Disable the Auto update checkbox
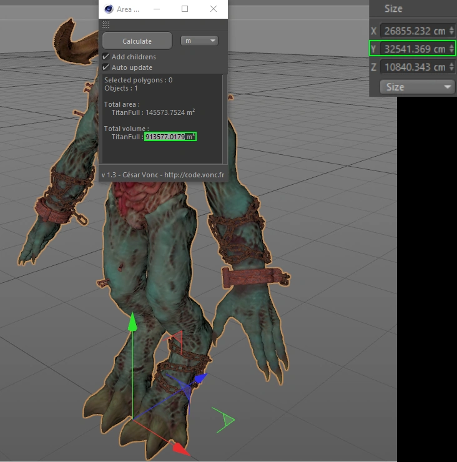 (106, 67)
